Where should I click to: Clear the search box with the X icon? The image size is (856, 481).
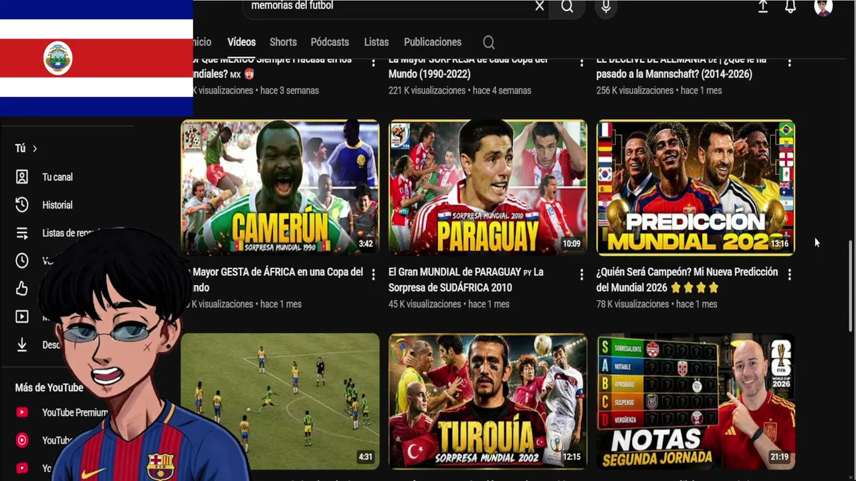coord(540,6)
